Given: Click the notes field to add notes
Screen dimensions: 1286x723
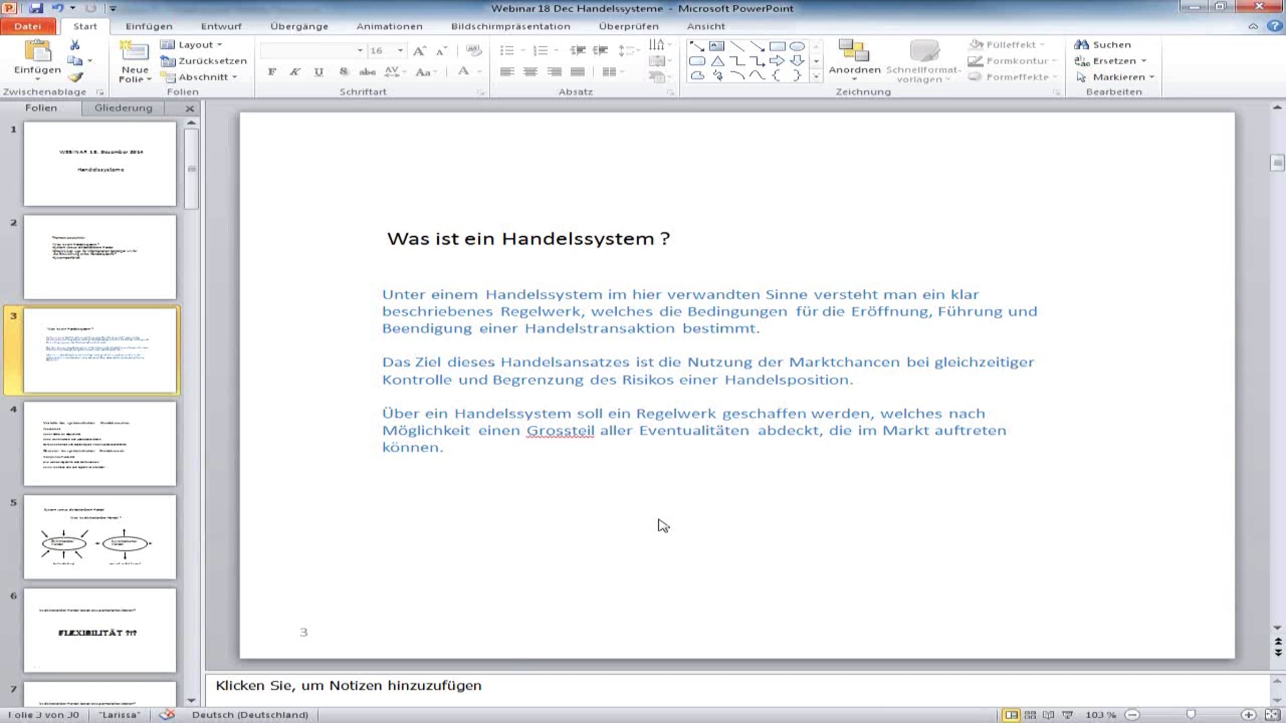Looking at the screenshot, I should pos(737,689).
